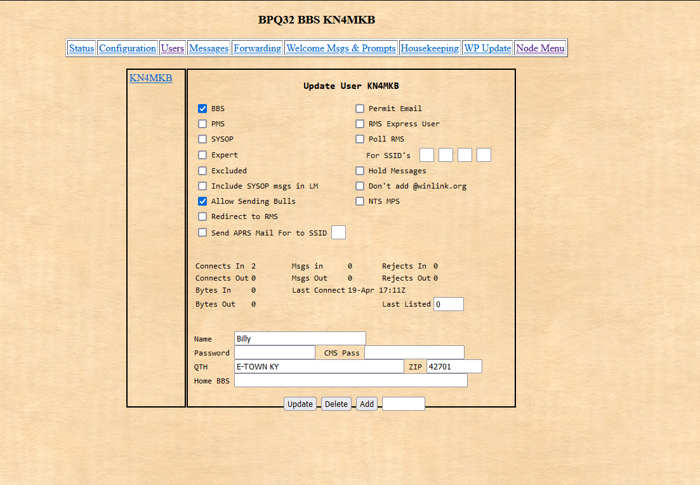Screen dimensions: 700x485
Task: Focus the Home BBS input field
Action: coord(350,380)
